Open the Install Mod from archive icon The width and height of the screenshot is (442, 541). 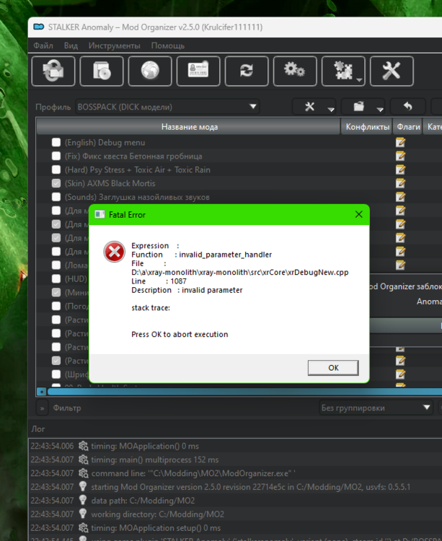pyautogui.click(x=102, y=71)
